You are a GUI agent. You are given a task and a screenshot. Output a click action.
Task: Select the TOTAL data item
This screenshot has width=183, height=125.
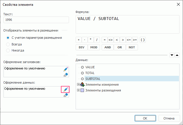coord(90,73)
